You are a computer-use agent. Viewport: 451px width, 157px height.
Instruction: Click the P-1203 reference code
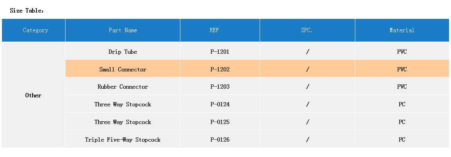coord(220,87)
